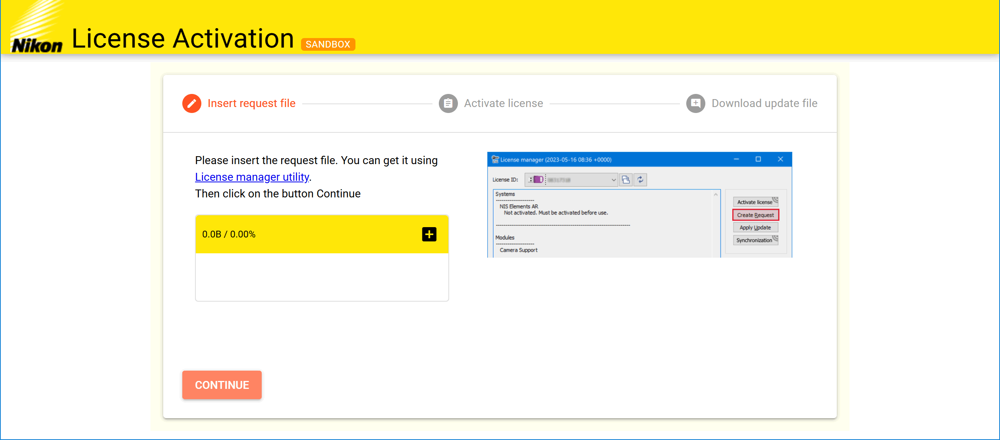Select the Download update file step label
The width and height of the screenshot is (1000, 440).
[764, 103]
